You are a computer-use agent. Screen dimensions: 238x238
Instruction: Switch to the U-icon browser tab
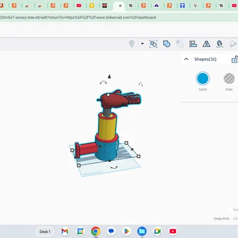coord(195,6)
